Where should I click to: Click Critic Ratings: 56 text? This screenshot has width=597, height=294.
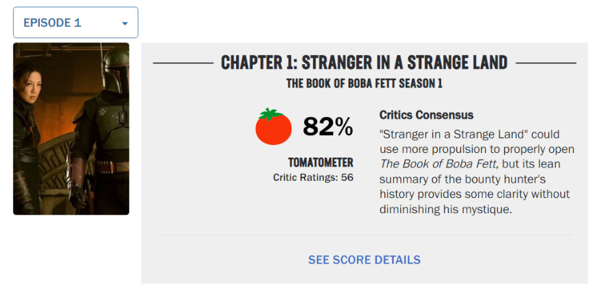[313, 177]
